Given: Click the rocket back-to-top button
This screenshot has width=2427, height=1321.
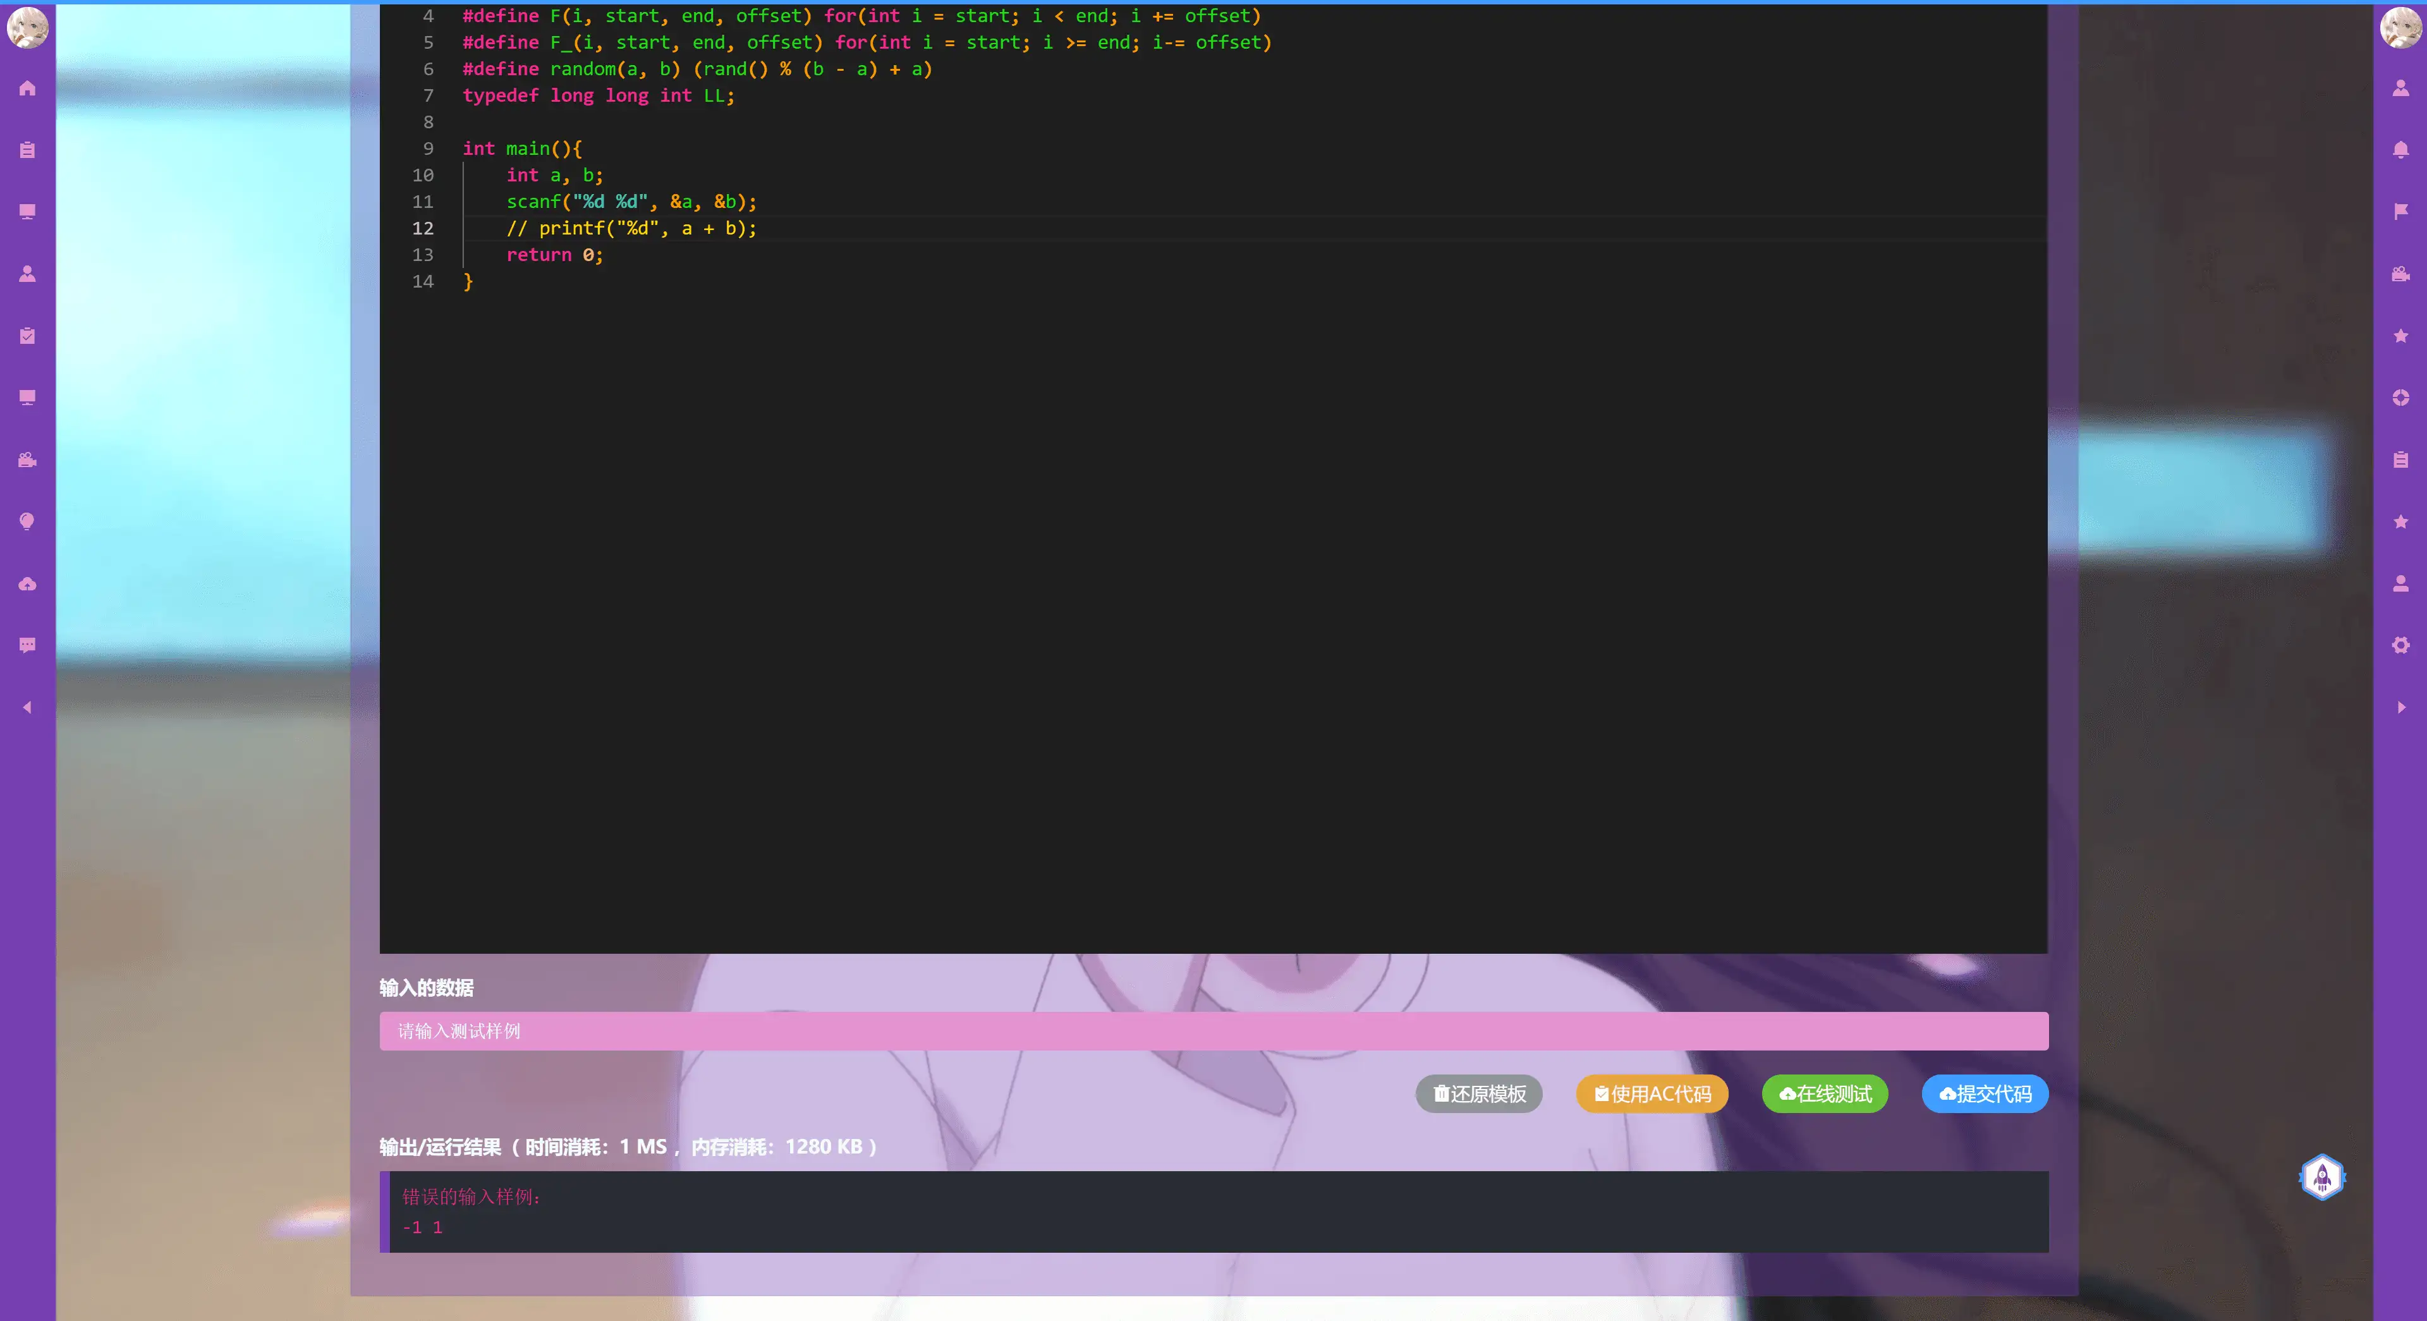Looking at the screenshot, I should tap(2321, 1177).
